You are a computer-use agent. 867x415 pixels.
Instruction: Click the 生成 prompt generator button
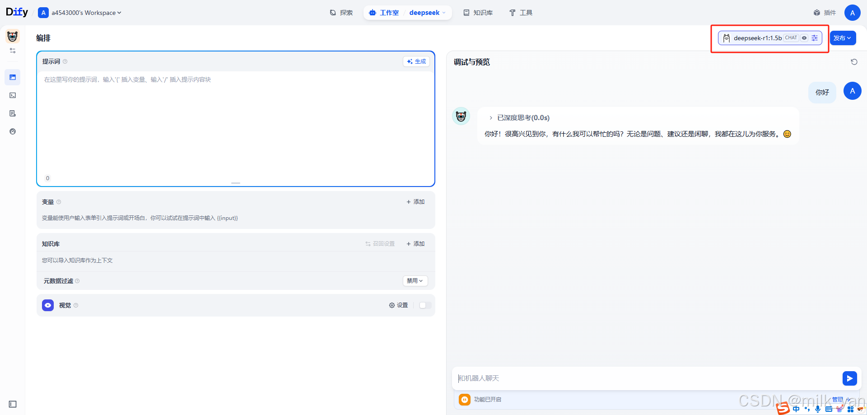click(x=416, y=61)
